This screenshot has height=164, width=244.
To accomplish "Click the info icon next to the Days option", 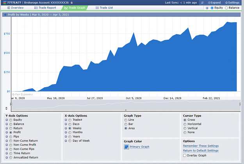I will coord(66,124).
